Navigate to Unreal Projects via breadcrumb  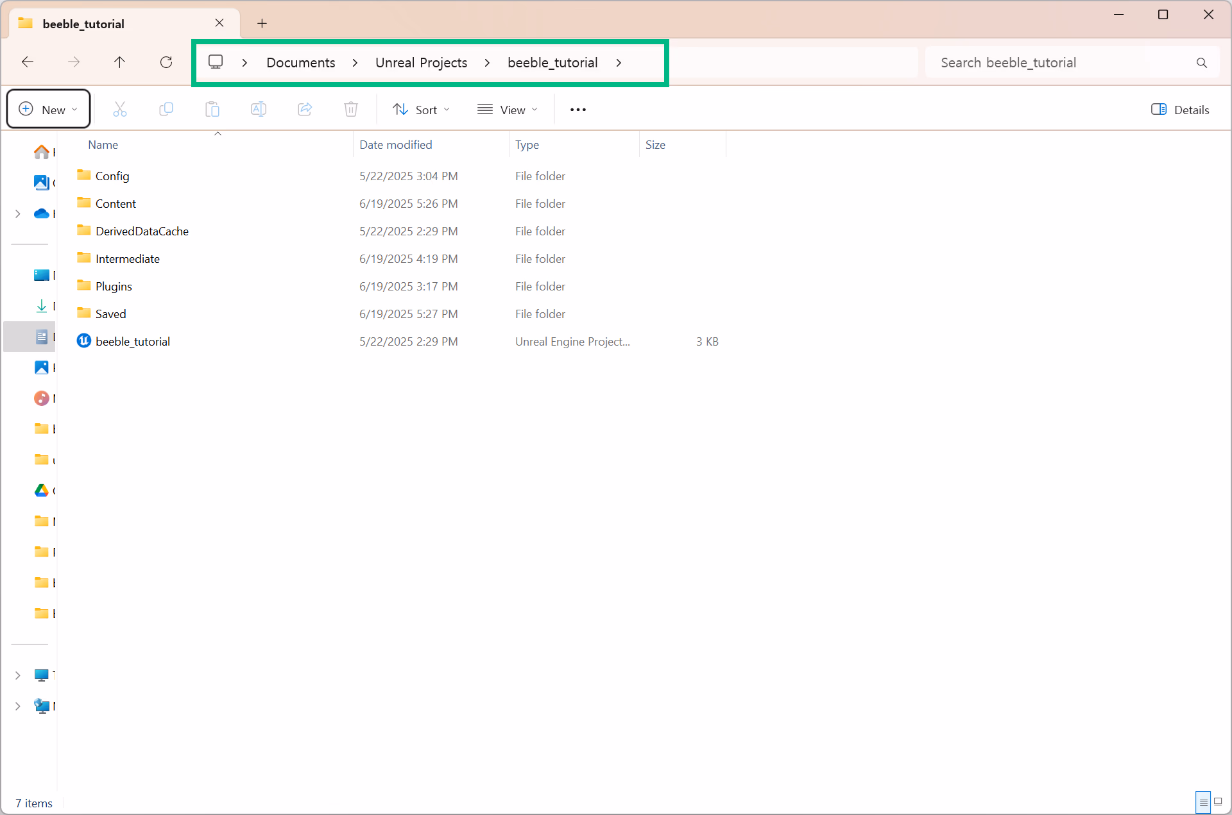tap(422, 62)
